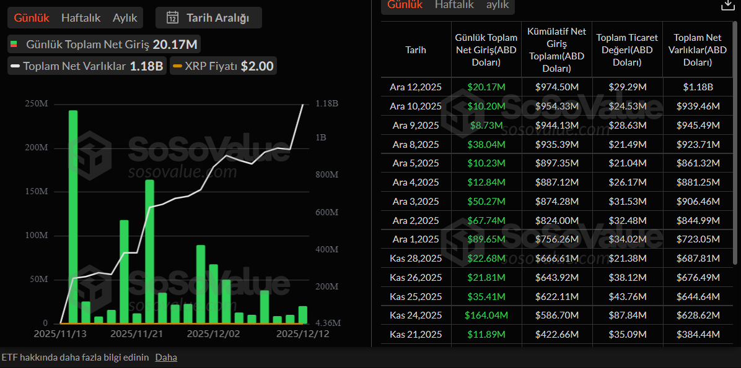Select the Ara 2,2025 date cell
The height and width of the screenshot is (368, 741).
(x=416, y=220)
